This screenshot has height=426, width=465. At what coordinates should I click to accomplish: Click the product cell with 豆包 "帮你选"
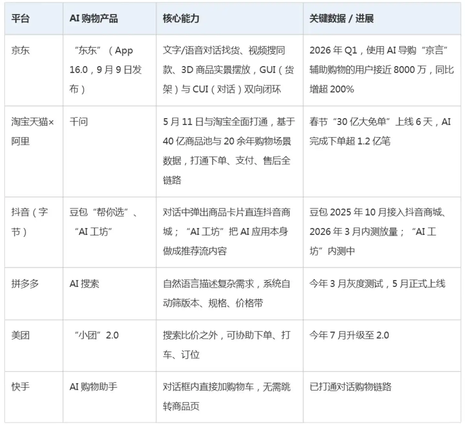tap(109, 232)
